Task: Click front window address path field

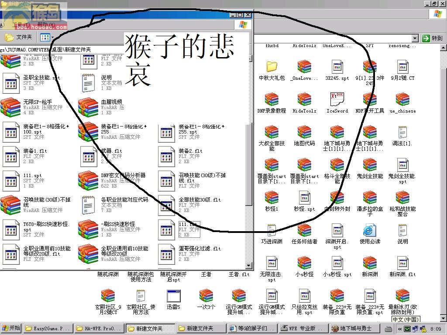Action: coord(62,50)
